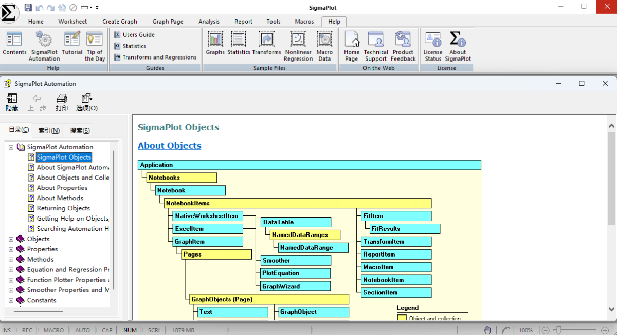Click the zoom in plus button

point(605,330)
